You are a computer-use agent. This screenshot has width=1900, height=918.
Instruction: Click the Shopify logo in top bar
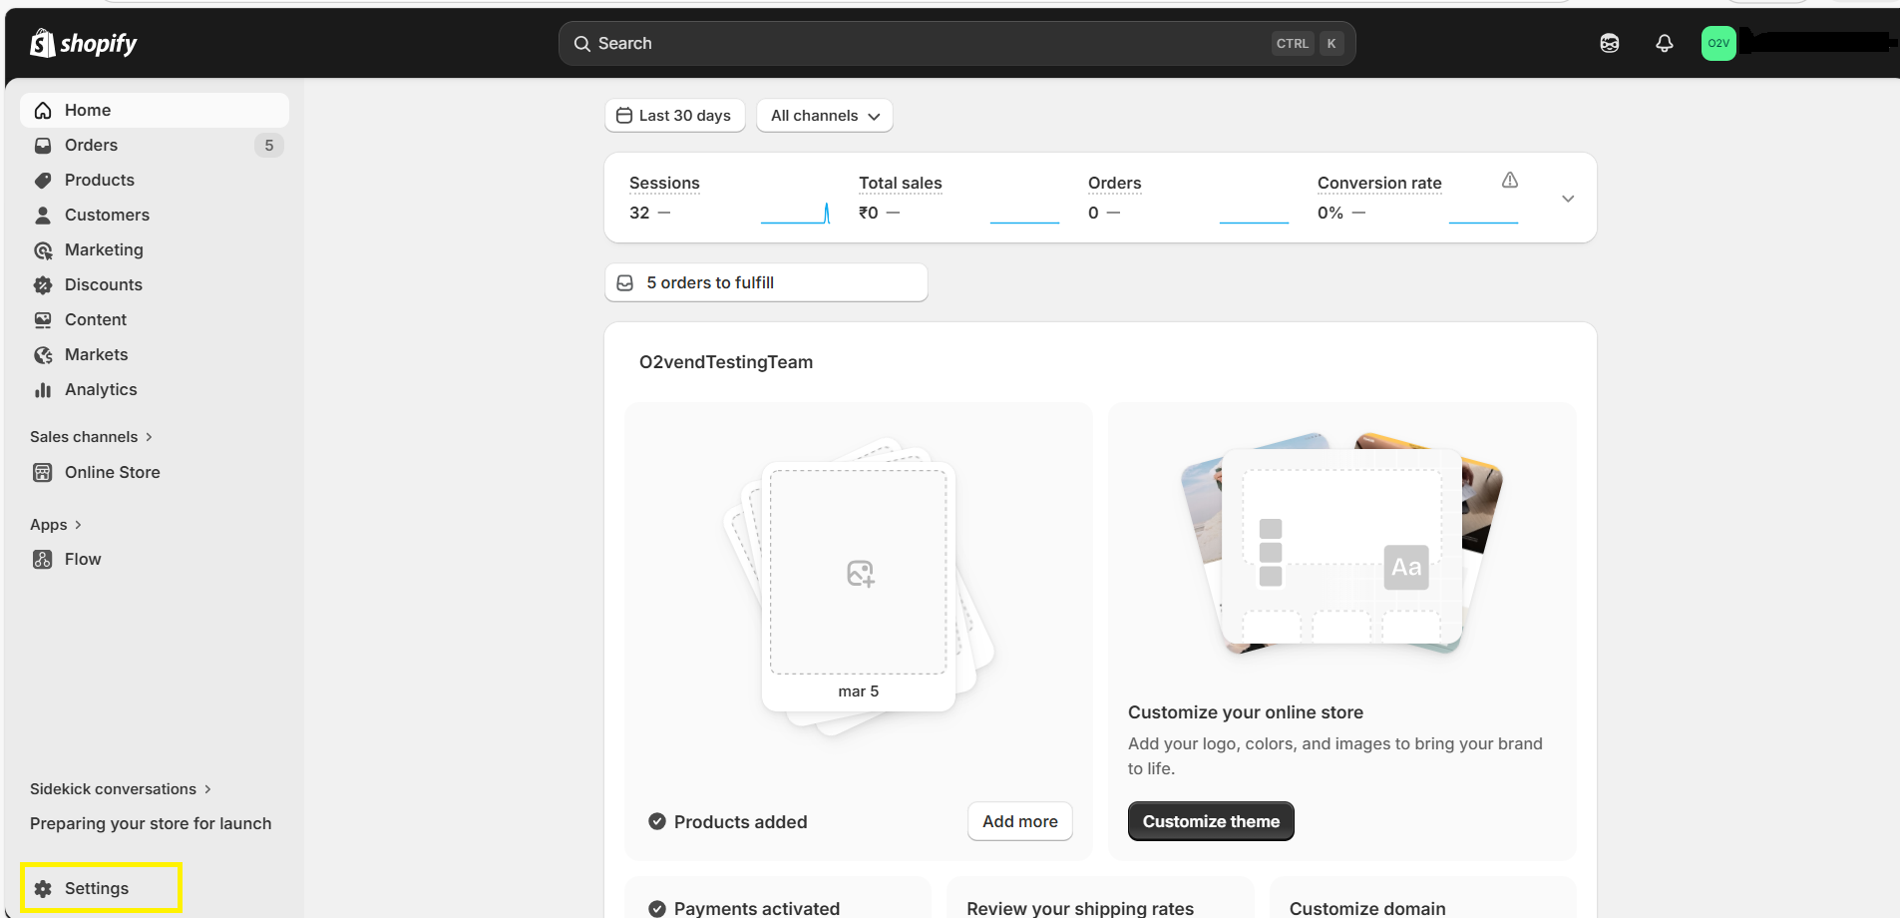[x=84, y=43]
